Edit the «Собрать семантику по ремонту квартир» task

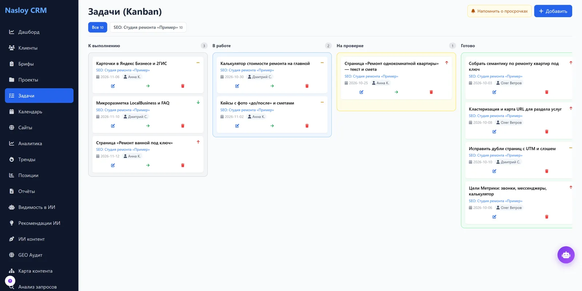click(x=494, y=92)
